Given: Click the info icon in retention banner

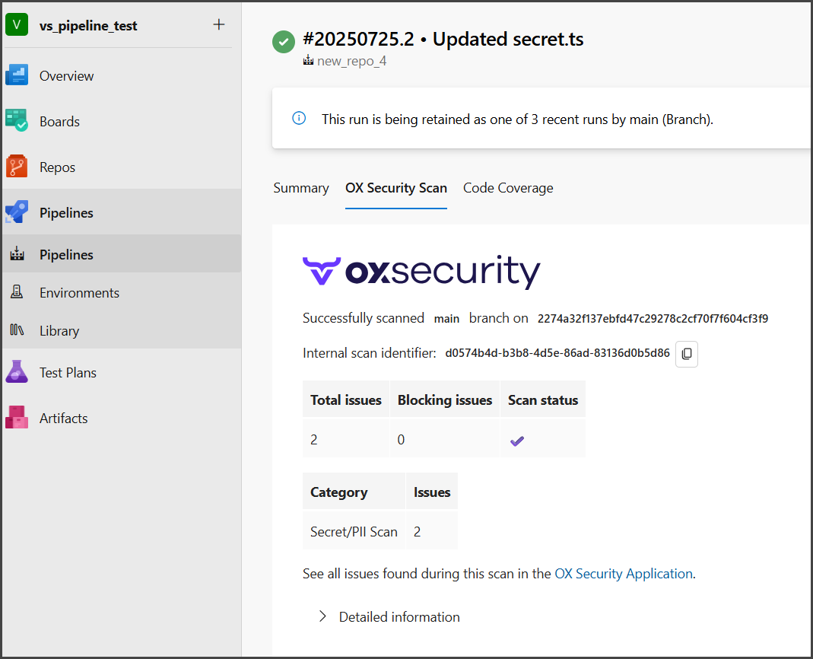Looking at the screenshot, I should (299, 119).
